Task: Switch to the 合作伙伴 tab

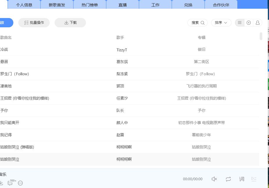Action: coord(221,5)
